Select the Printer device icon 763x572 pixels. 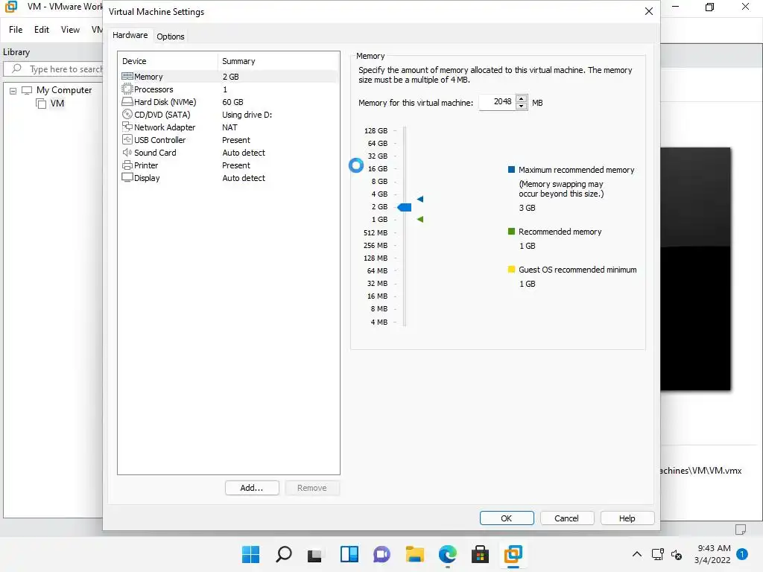pos(127,165)
